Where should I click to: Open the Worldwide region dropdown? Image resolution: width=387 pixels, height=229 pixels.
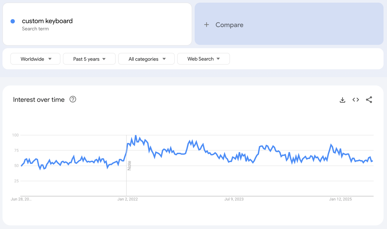pos(35,59)
